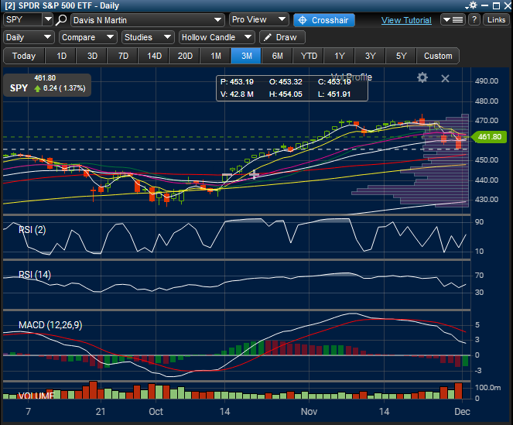The image size is (513, 425).
Task: Click the active 3M time range
Action: pos(246,56)
